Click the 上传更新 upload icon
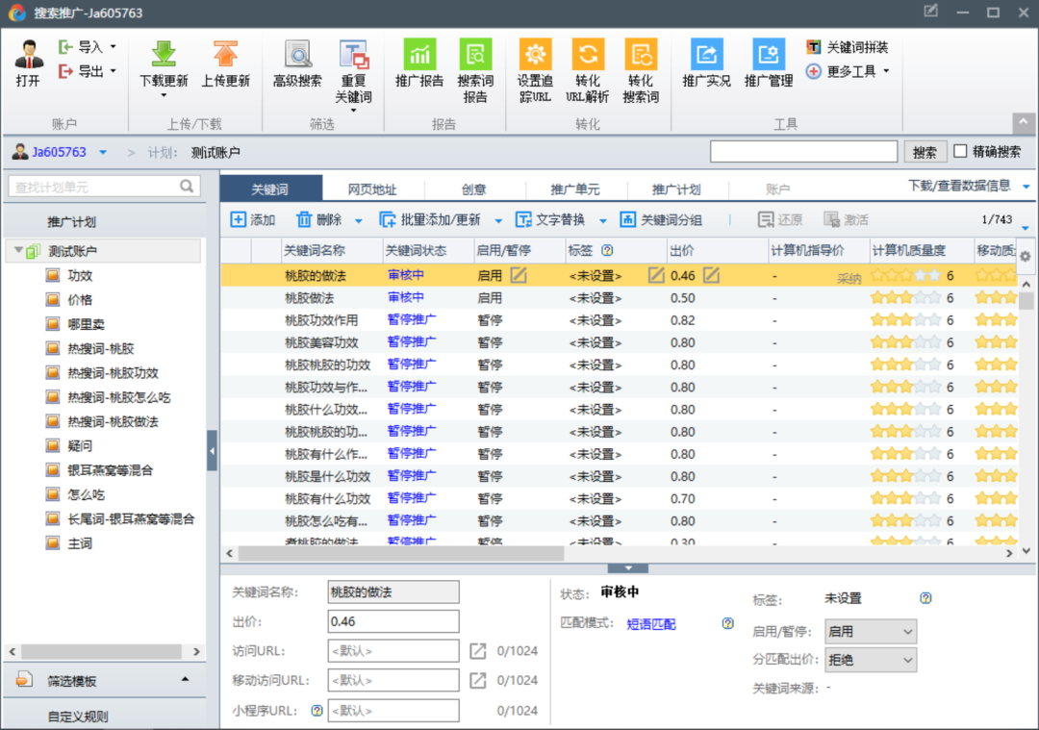 click(225, 54)
